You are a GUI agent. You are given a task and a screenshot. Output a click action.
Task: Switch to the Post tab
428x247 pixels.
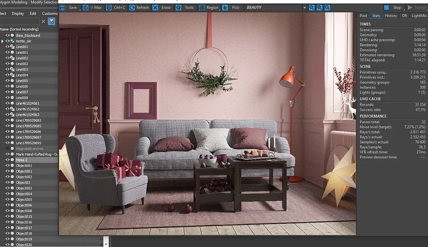tap(363, 16)
